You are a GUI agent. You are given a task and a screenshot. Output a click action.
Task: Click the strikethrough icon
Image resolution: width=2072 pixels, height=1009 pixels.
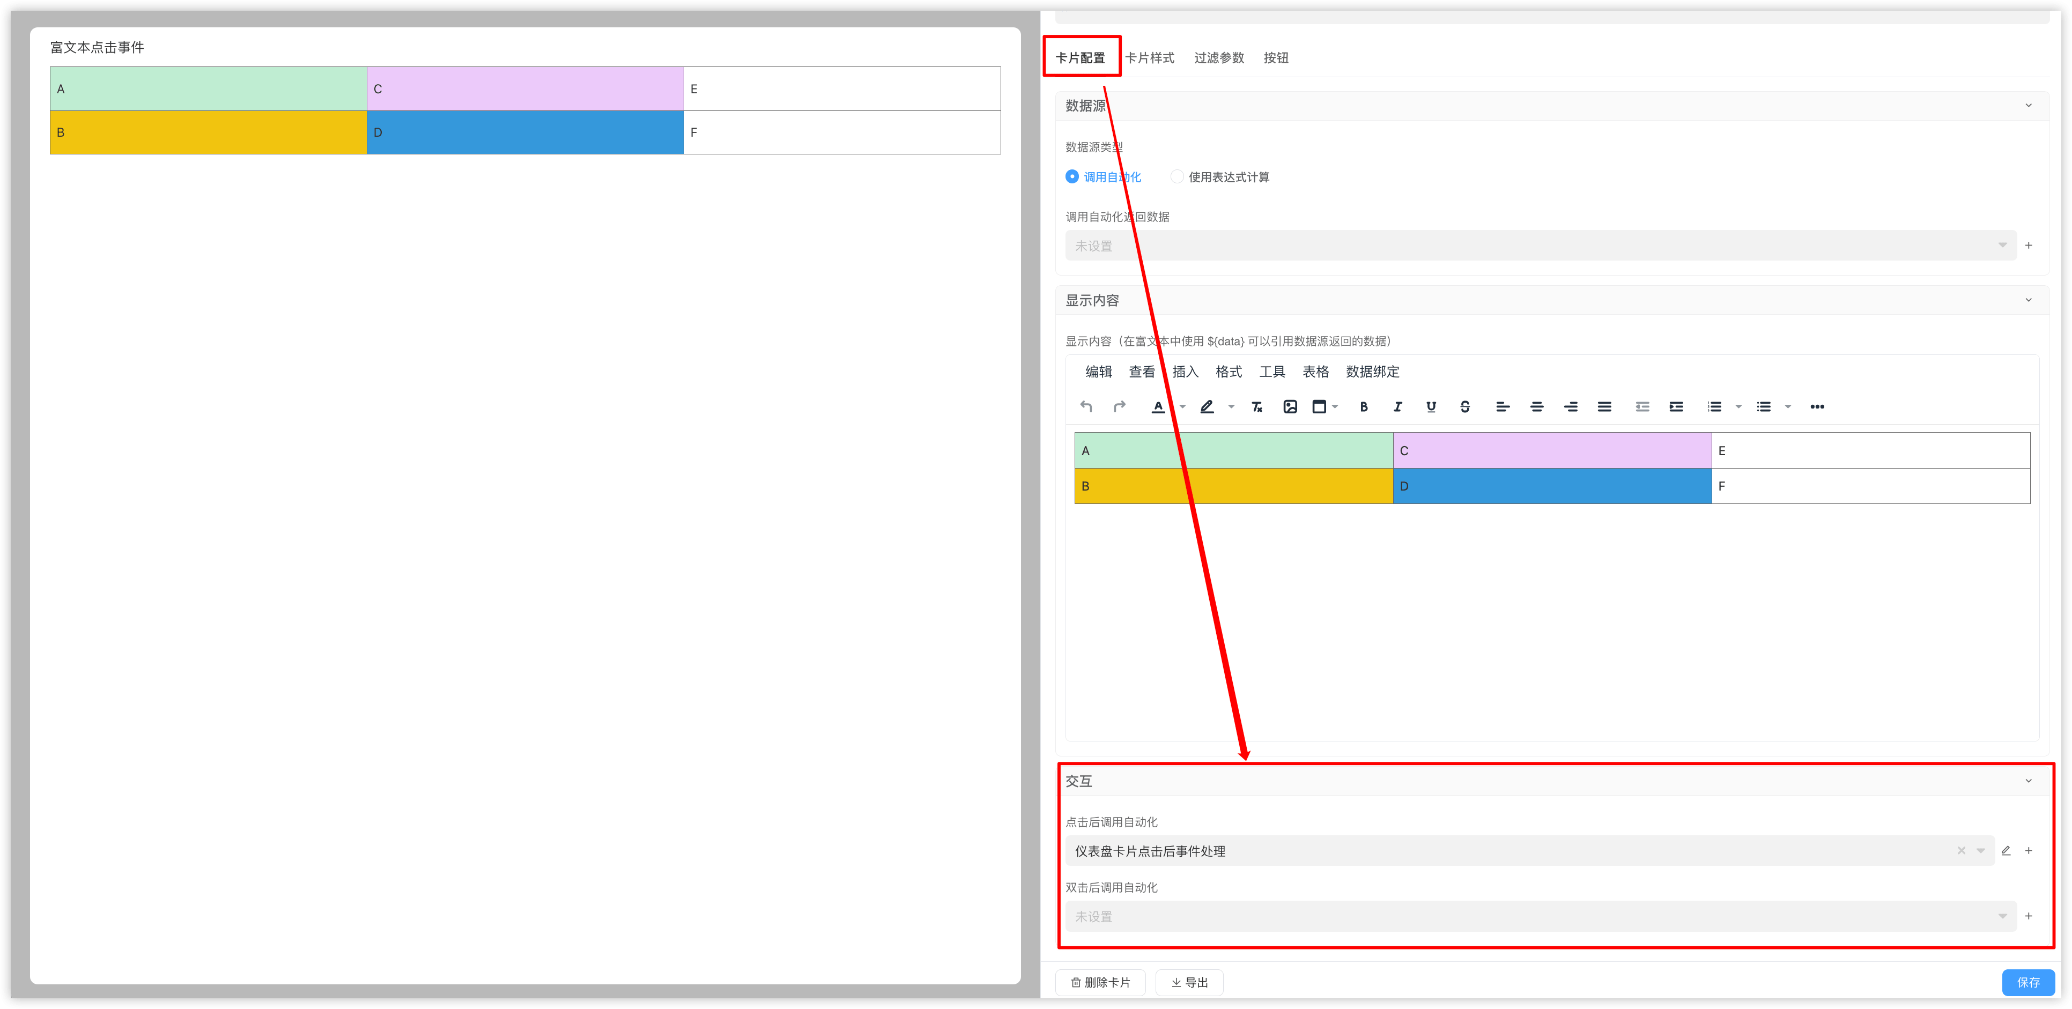(1465, 407)
